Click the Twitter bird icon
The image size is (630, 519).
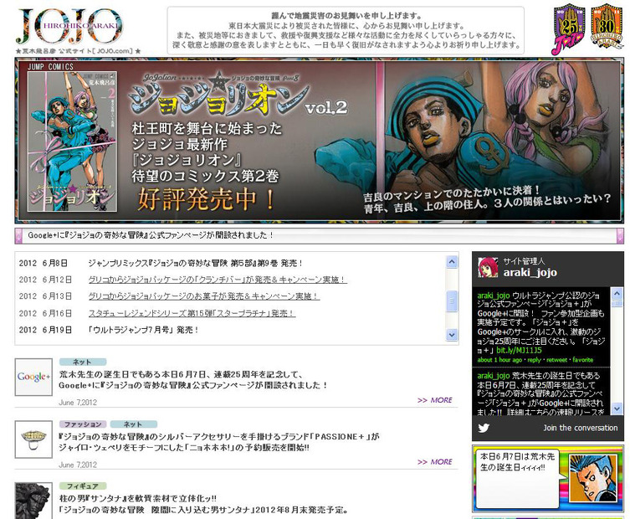click(x=484, y=428)
